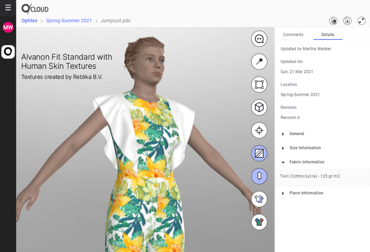The height and width of the screenshot is (252, 370).
Task: Open the 3D cube view tool
Action: (259, 107)
